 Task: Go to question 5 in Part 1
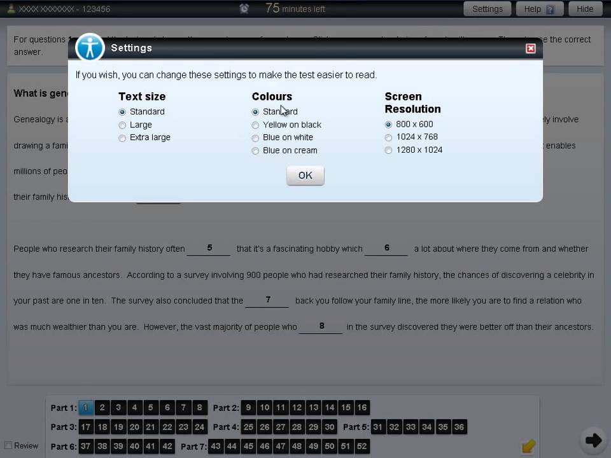click(x=151, y=408)
